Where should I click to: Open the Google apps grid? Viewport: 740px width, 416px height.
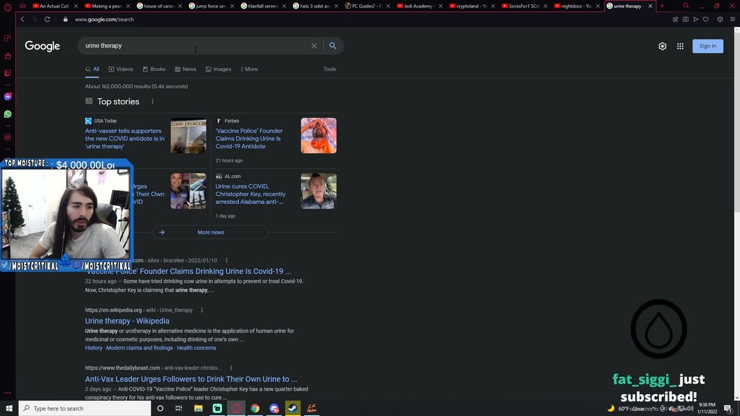680,46
